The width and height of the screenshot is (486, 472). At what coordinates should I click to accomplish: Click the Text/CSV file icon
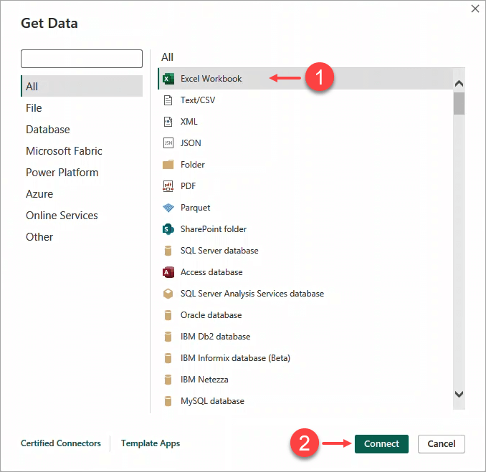coord(168,100)
